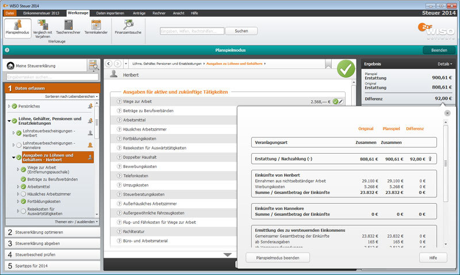The width and height of the screenshot is (460, 275).
Task: Click the pencil edit icon for Wege zur Arbeit
Action: (340, 102)
